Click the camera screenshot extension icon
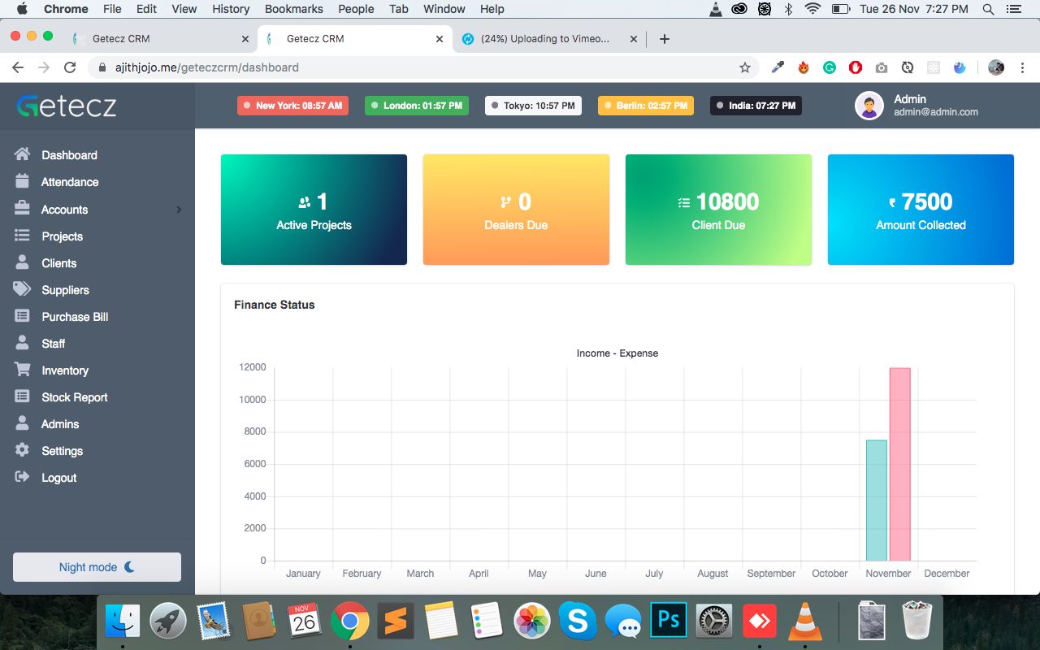The image size is (1040, 650). 882,67
